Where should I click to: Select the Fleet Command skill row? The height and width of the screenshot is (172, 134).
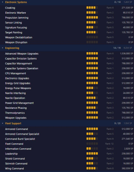67,144
